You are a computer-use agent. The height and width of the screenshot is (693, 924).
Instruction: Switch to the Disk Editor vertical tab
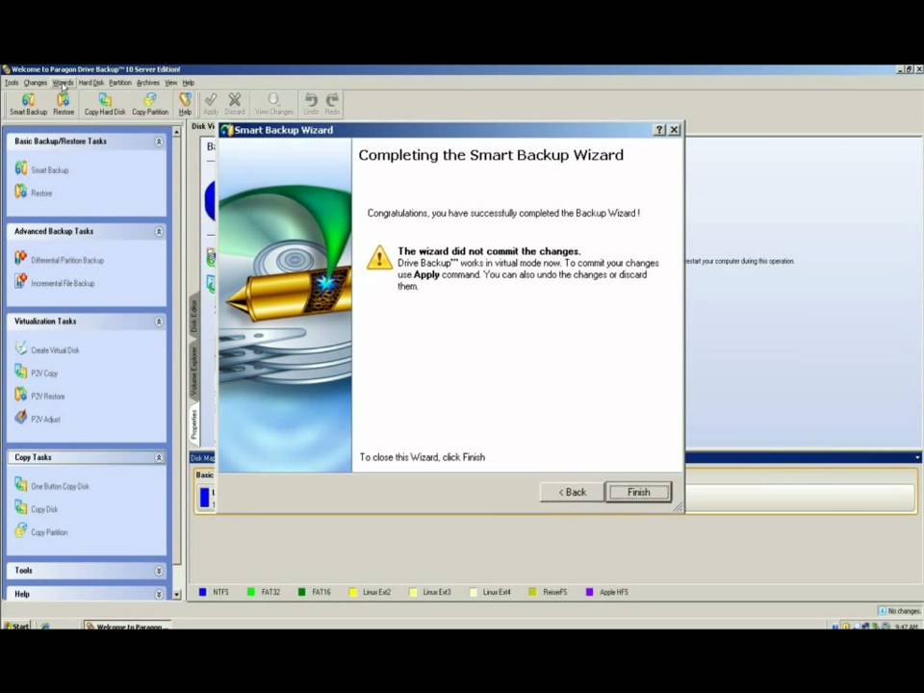tap(194, 316)
